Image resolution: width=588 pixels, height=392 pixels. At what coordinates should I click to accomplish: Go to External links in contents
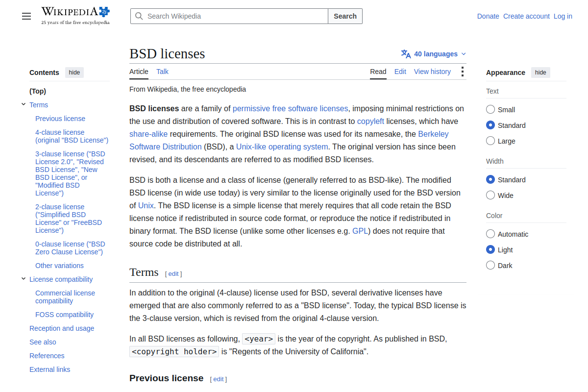coord(49,369)
